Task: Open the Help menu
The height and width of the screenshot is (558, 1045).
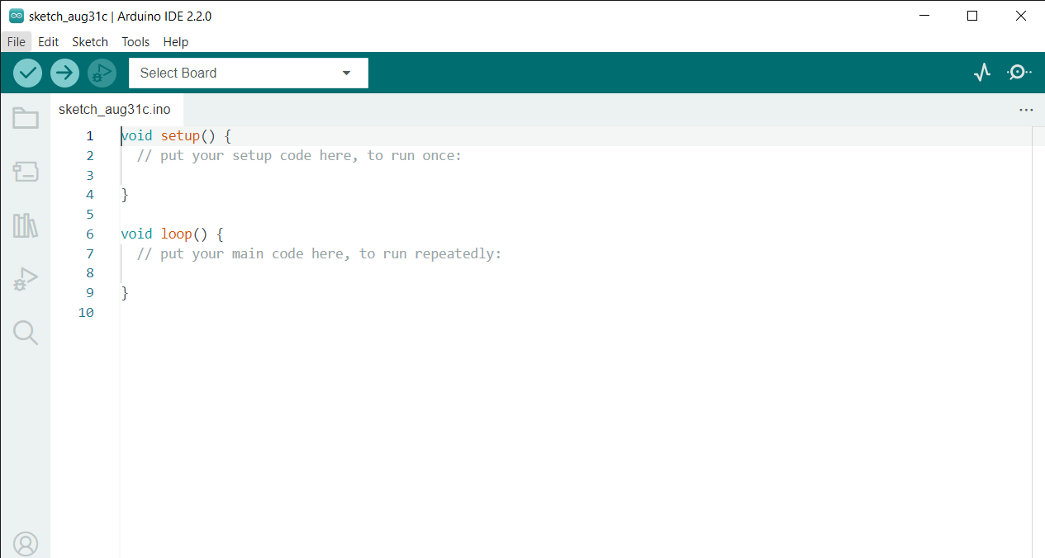Action: pos(175,41)
